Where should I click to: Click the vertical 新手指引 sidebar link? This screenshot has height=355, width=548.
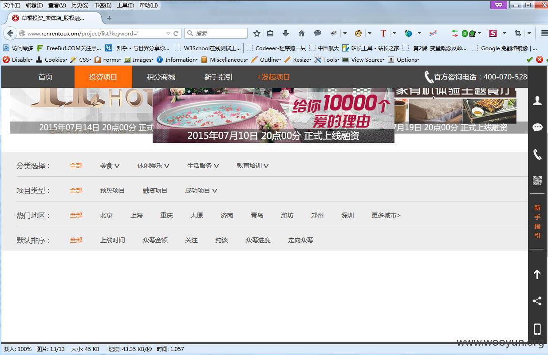(x=537, y=221)
